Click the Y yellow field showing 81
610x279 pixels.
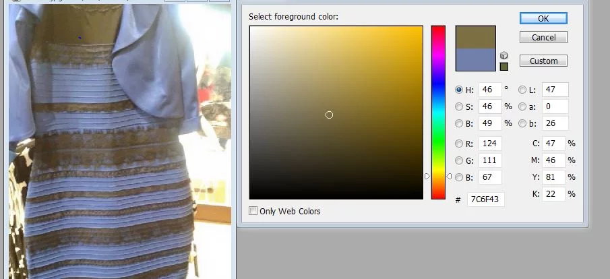pyautogui.click(x=553, y=177)
